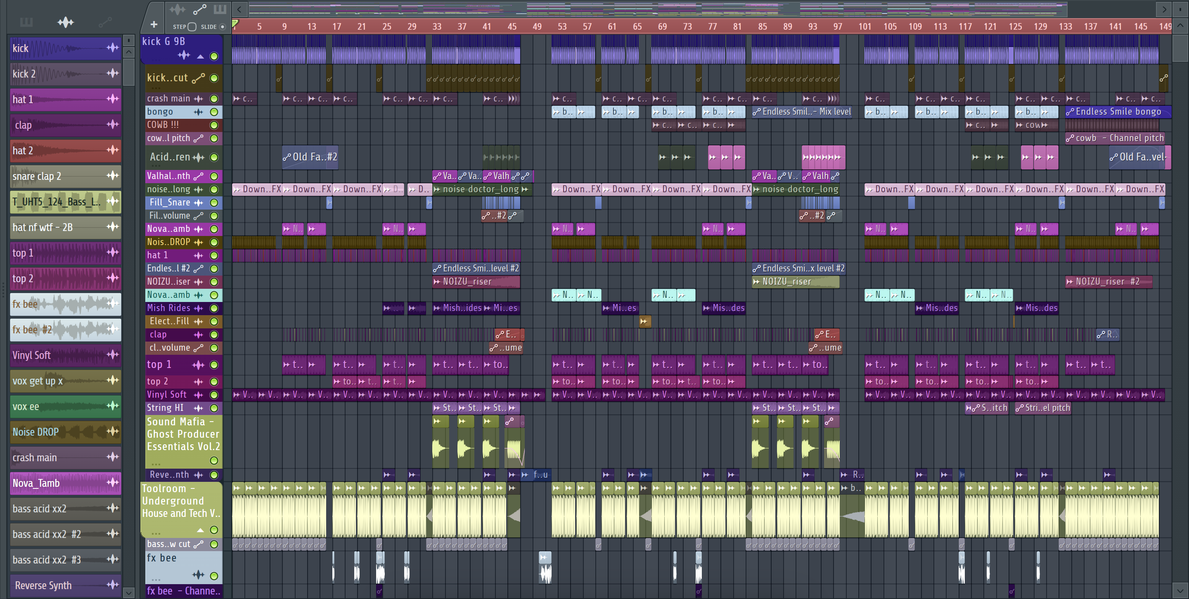Enable the STEP editing toggle
The width and height of the screenshot is (1189, 599).
click(192, 27)
